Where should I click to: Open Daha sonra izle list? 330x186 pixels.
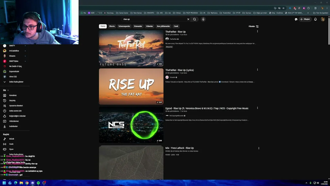[15, 111]
